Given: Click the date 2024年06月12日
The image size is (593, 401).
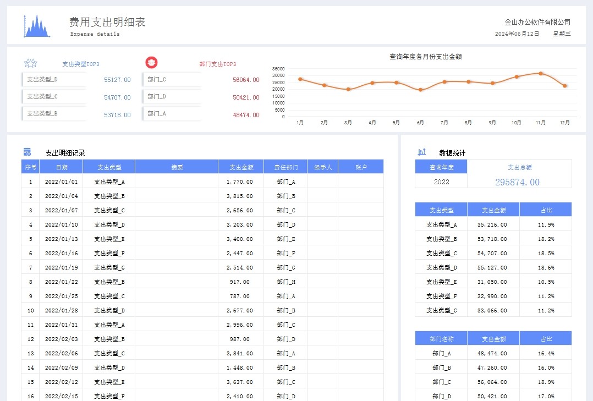Looking at the screenshot, I should pyautogui.click(x=517, y=34).
